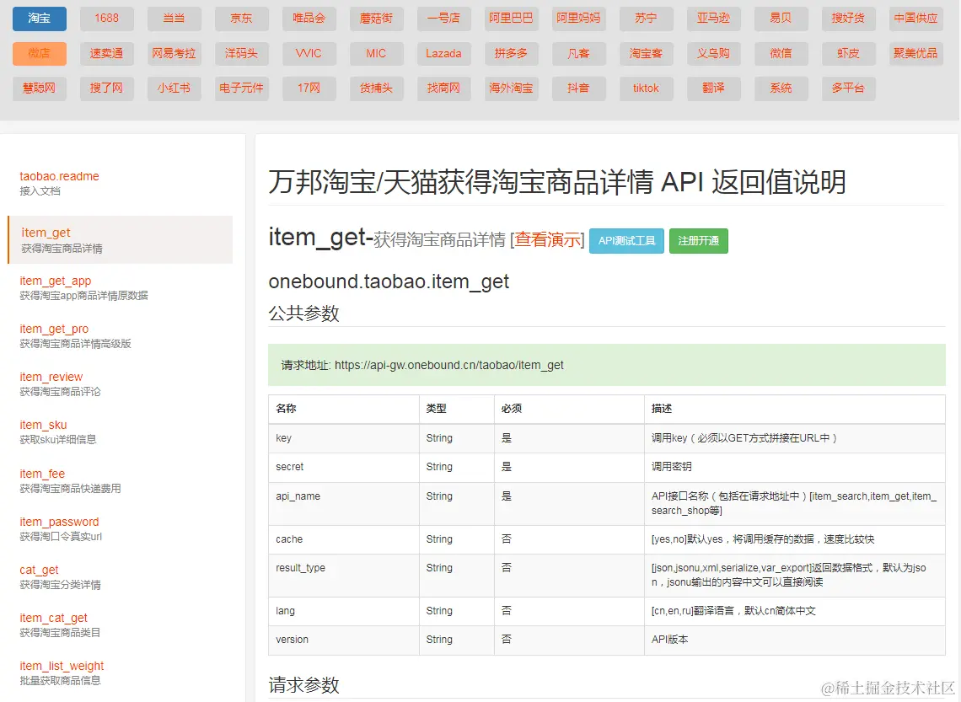Image resolution: width=961 pixels, height=702 pixels.
Task: Open cat_get sidebar entry
Action: (60, 576)
